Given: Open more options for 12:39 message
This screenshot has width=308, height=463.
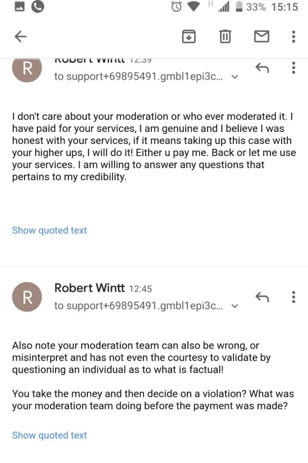Looking at the screenshot, I should (x=293, y=69).
